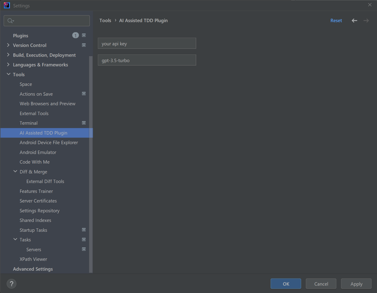
Task: Open Android Device File Explorer settings
Action: (49, 143)
